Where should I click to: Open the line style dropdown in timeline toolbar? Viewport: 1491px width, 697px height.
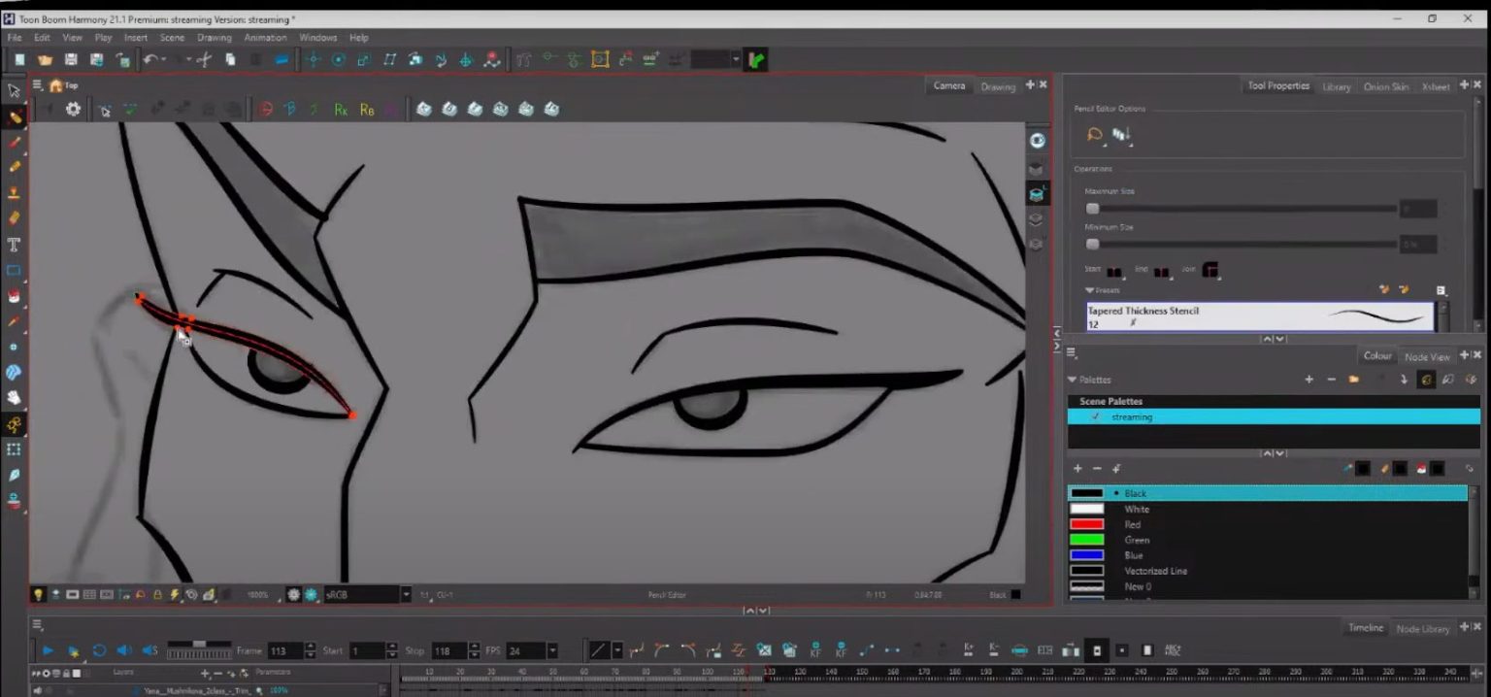pos(615,650)
